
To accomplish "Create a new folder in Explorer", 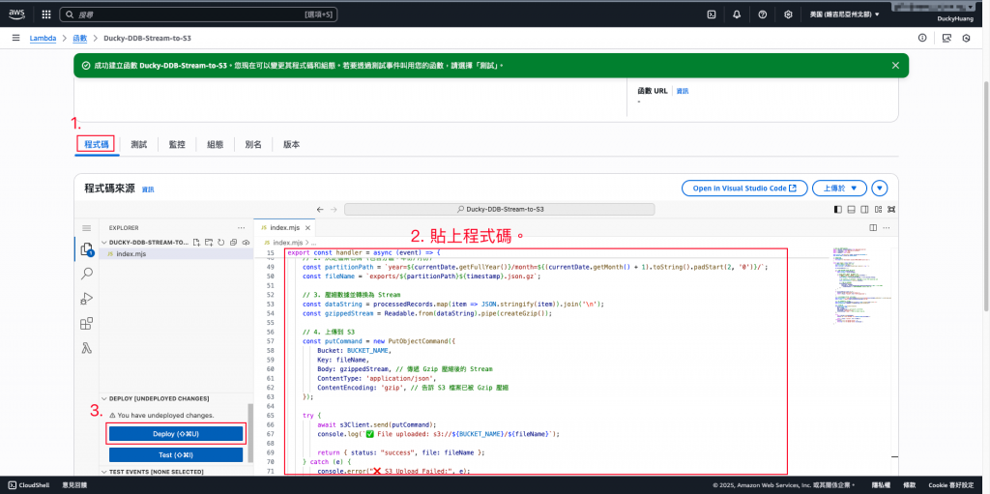I will pyautogui.click(x=209, y=242).
